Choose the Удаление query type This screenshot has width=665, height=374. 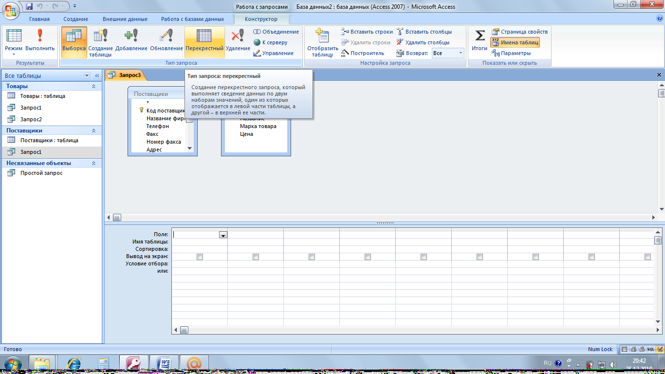(238, 43)
